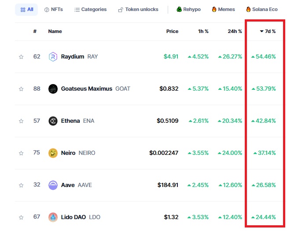
Task: Open the Solana Eco filter
Action: coord(262,9)
